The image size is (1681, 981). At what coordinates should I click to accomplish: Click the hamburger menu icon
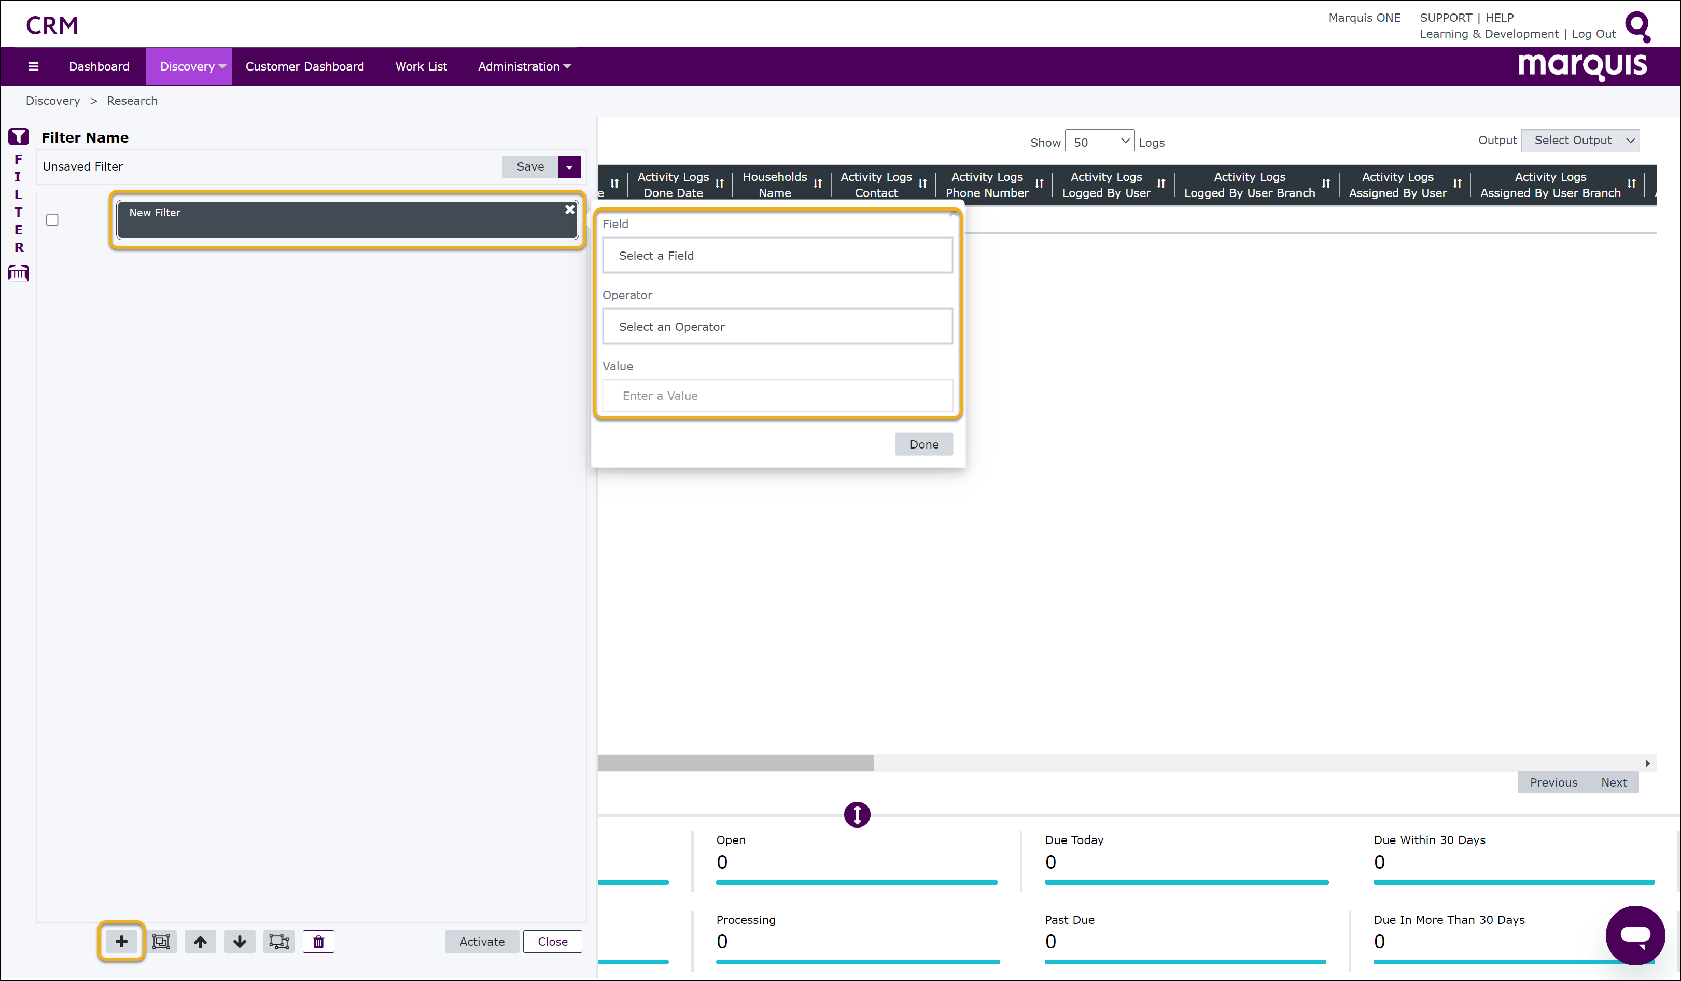[x=33, y=66]
